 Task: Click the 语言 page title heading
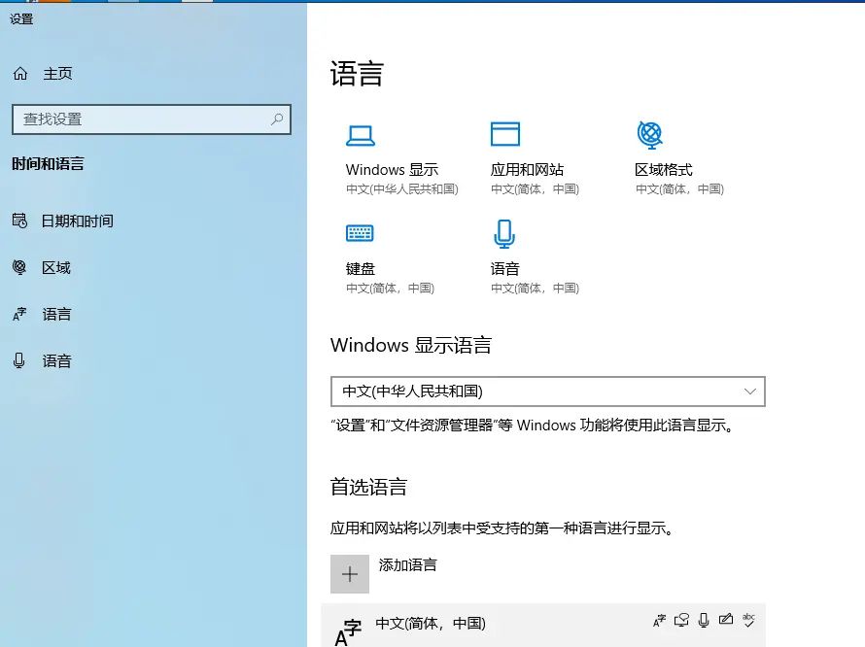[x=357, y=74]
